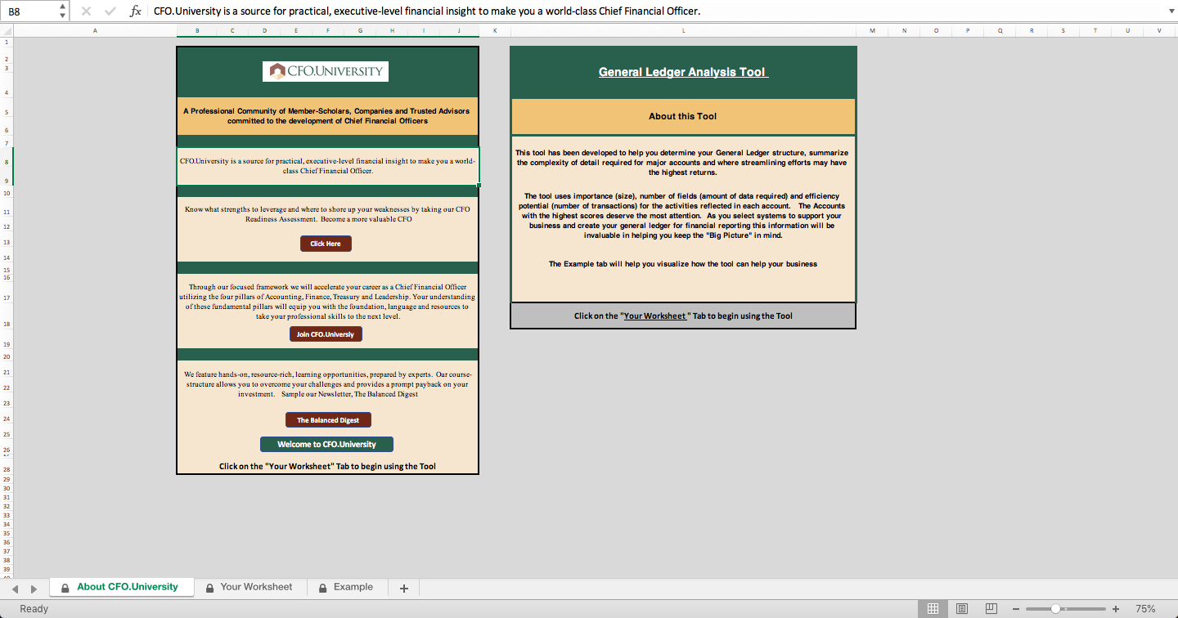
Task: Click the 75% zoom level
Action: [1145, 609]
